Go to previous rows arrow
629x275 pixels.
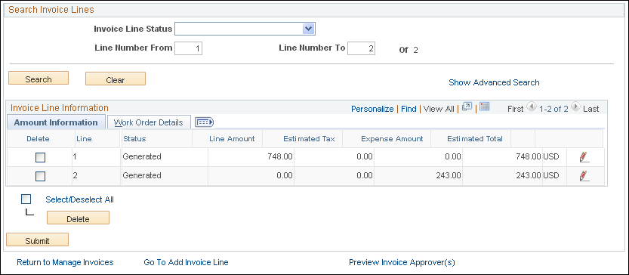tap(531, 107)
